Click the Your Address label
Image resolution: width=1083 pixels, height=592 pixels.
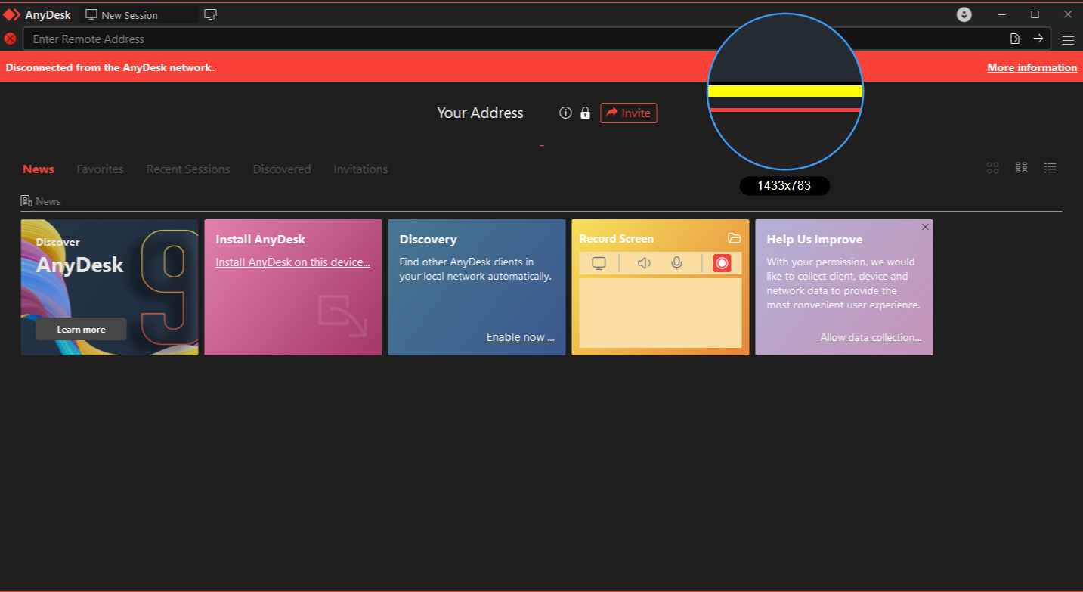[481, 113]
